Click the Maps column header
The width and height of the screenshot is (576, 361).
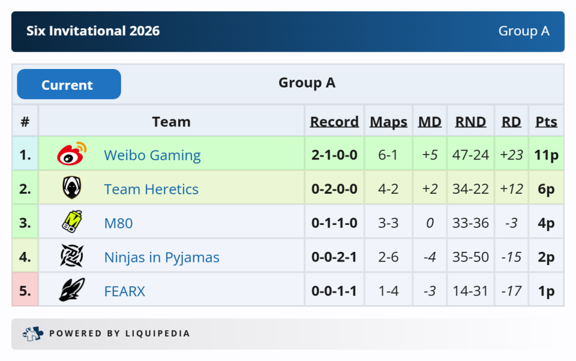point(388,122)
